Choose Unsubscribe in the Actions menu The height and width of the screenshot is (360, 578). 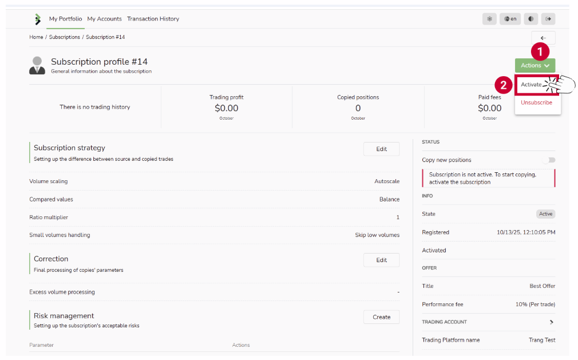[536, 103]
